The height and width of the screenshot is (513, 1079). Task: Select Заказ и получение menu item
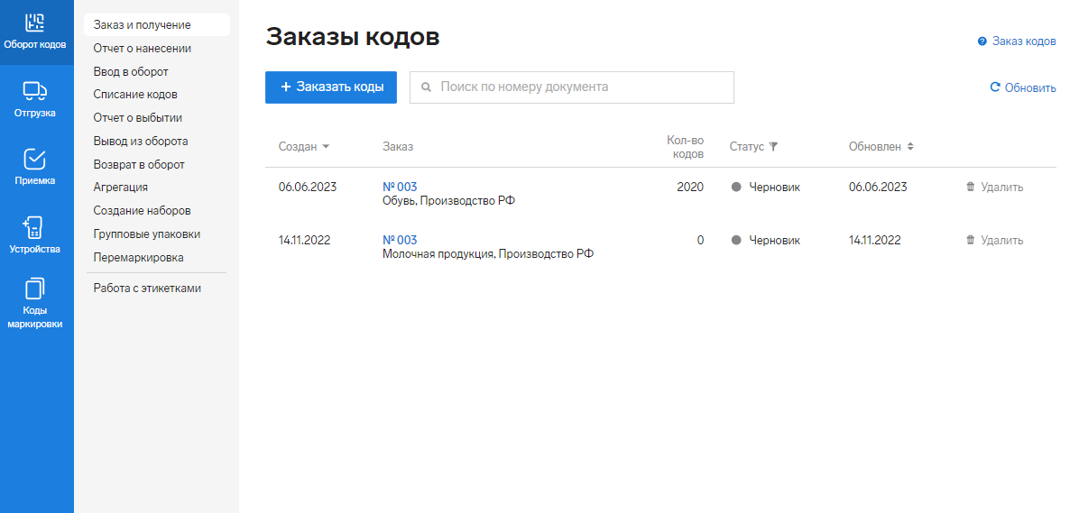point(157,24)
